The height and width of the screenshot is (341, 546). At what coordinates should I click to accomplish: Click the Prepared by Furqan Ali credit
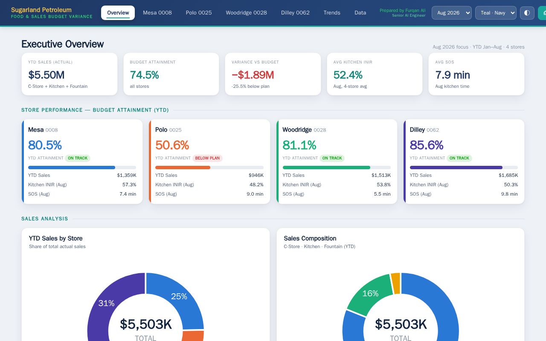click(x=403, y=10)
